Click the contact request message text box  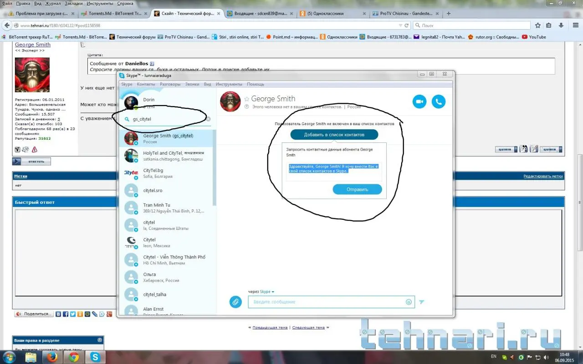334,171
